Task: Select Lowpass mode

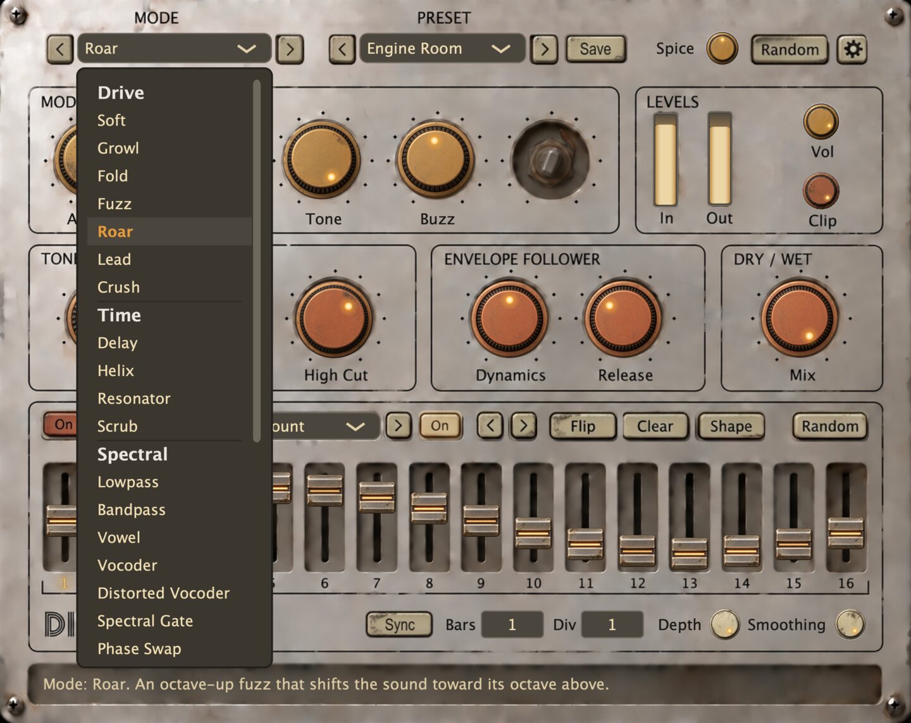Action: pyautogui.click(x=170, y=482)
